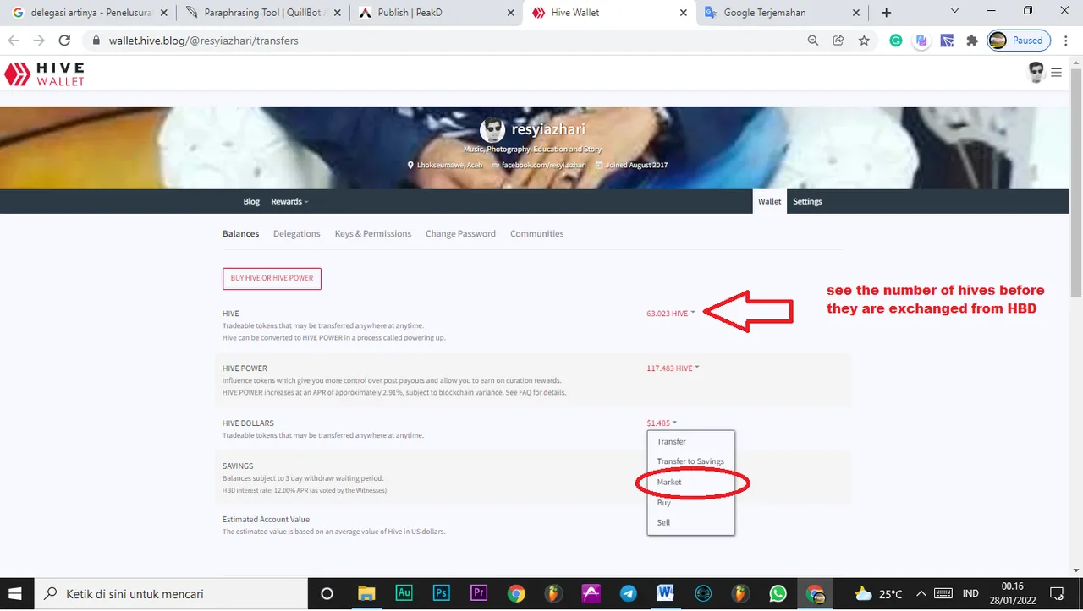Open the tab search dropdown arrow
Screen dimensions: 1083x611
954,11
